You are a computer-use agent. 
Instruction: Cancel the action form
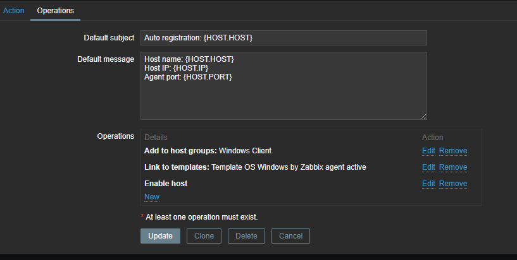[290, 236]
